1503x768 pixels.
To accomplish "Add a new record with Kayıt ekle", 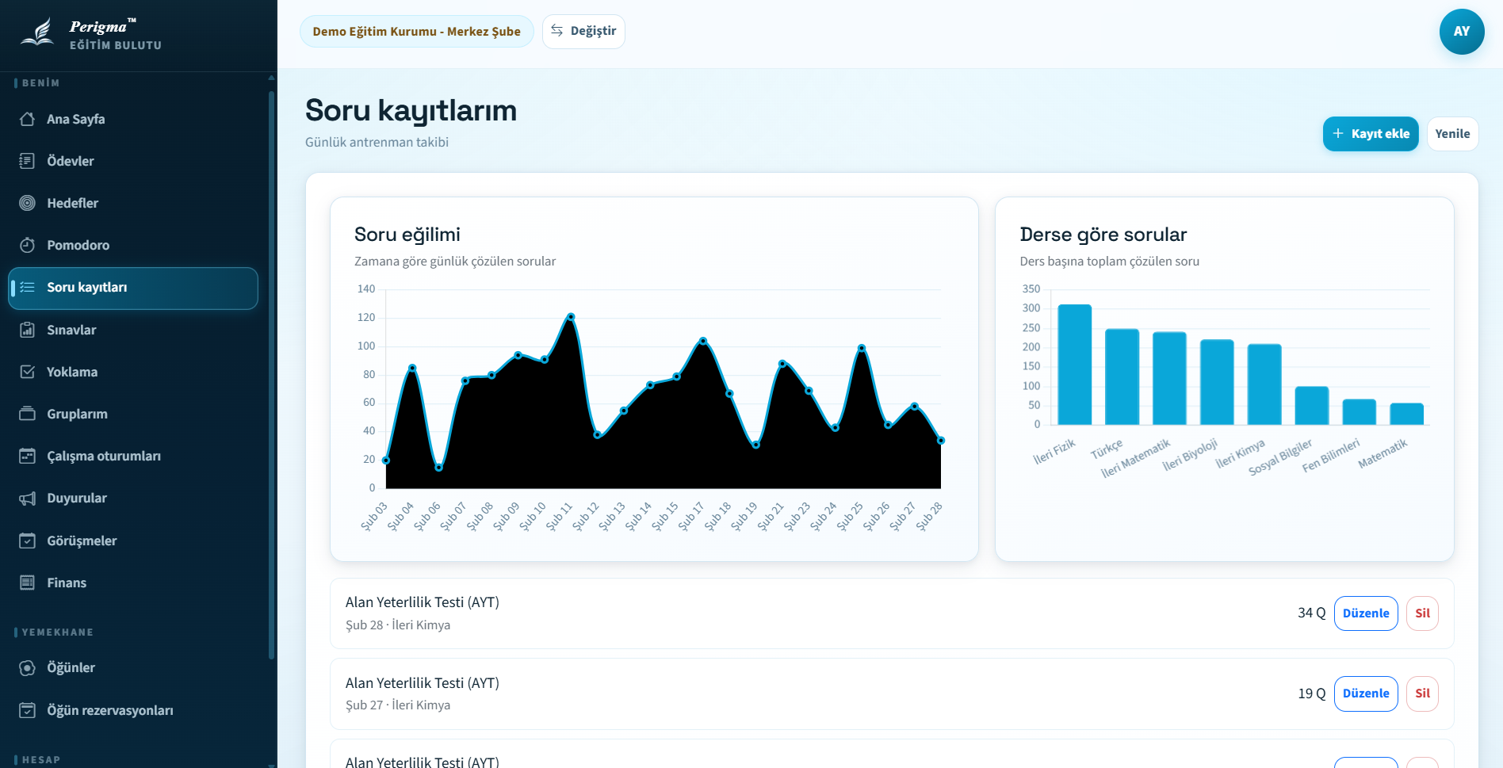I will [x=1370, y=134].
